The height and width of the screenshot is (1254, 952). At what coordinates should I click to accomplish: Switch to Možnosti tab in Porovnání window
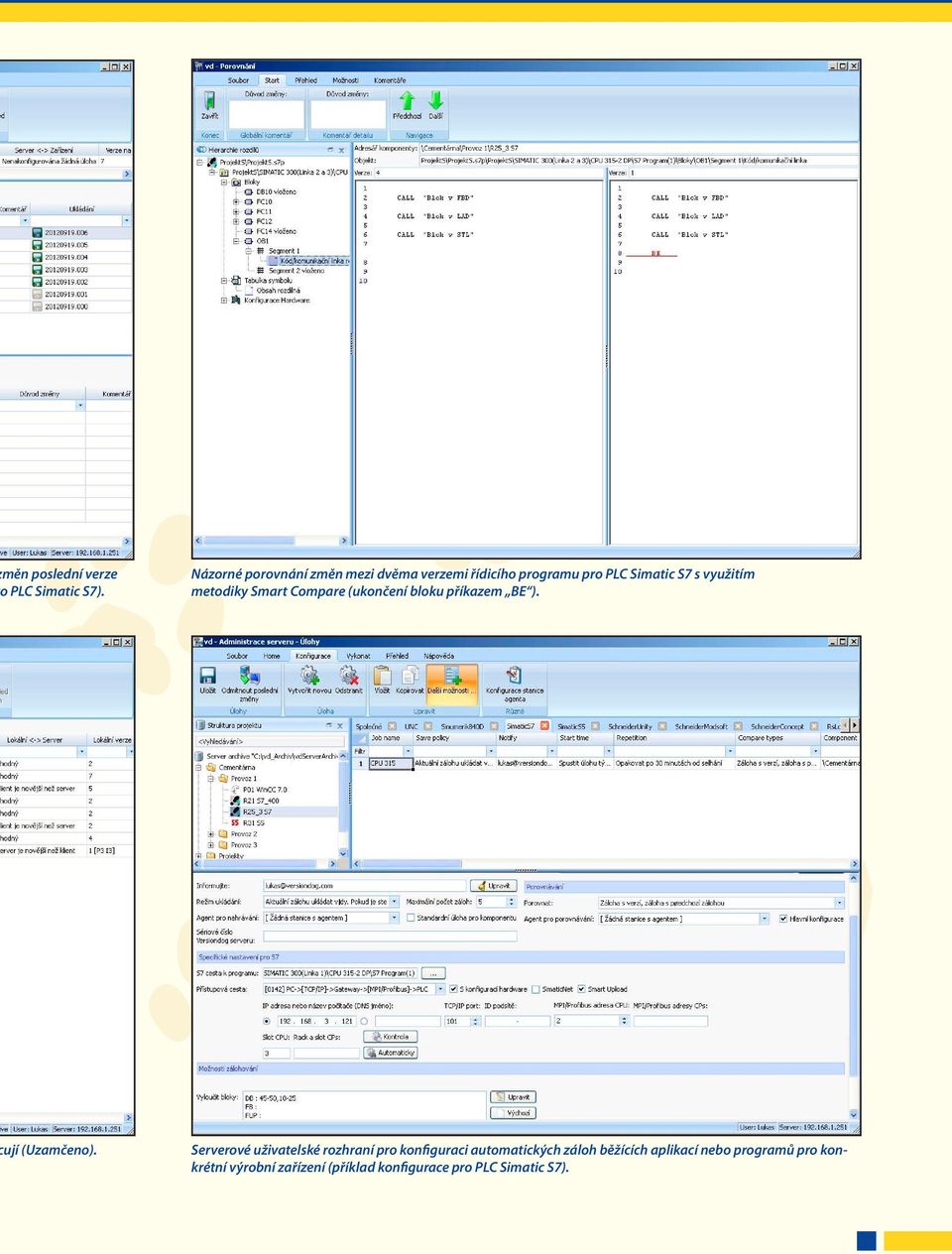pyautogui.click(x=345, y=80)
